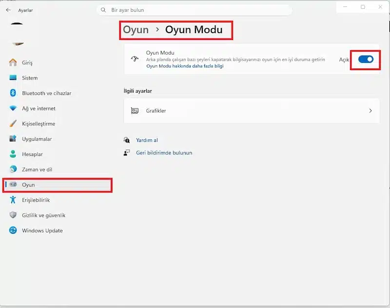Click Geri bildirimde bulunun link

[164, 153]
